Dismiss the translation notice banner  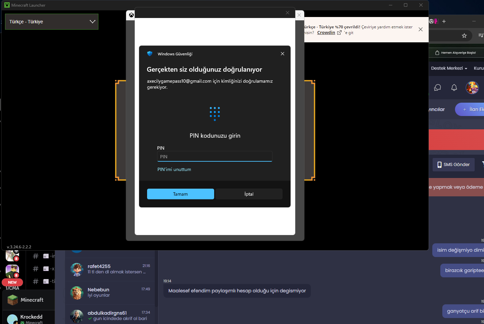(x=421, y=29)
